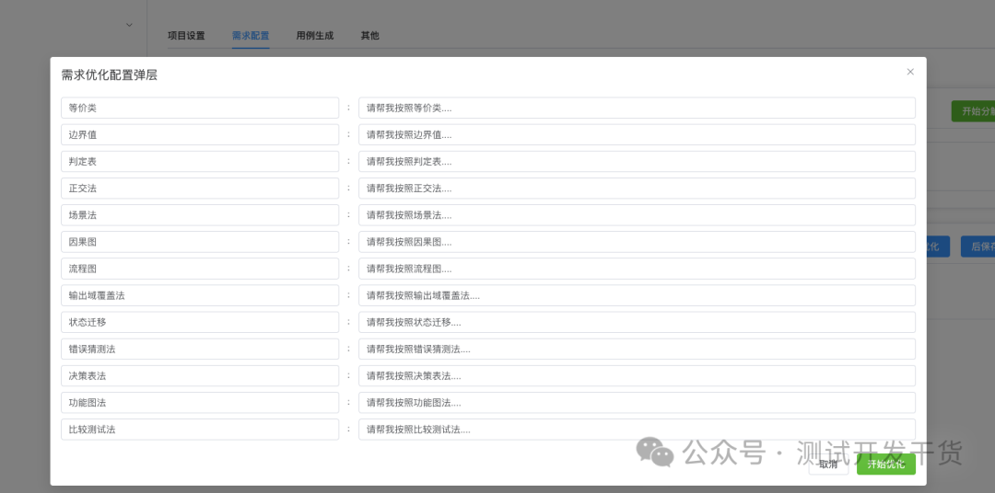Edit the prompt 请帮我按照场景法....
This screenshot has height=493, width=995.
(638, 215)
